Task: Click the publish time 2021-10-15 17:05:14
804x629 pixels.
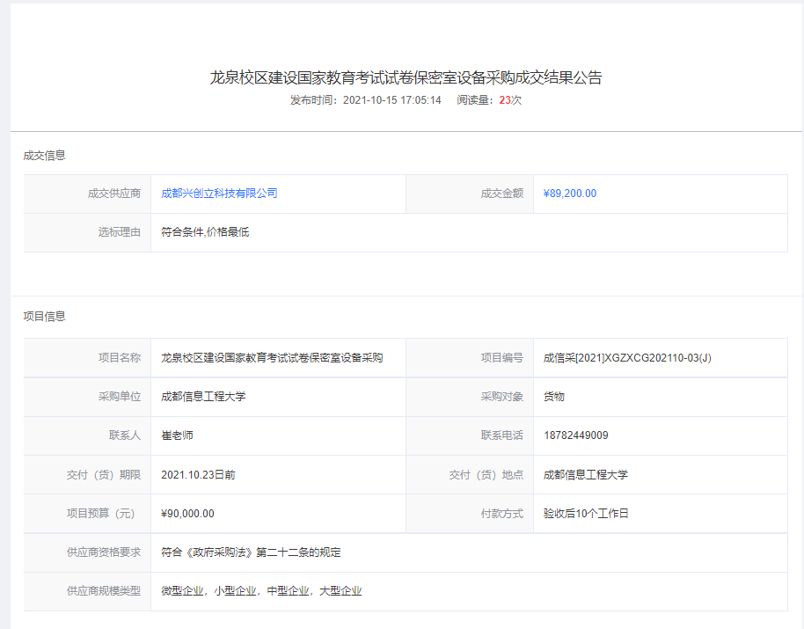Action: coord(391,100)
